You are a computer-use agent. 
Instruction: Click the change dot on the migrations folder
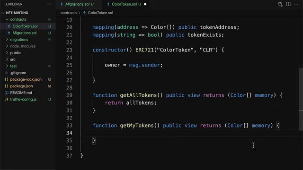coord(49,40)
